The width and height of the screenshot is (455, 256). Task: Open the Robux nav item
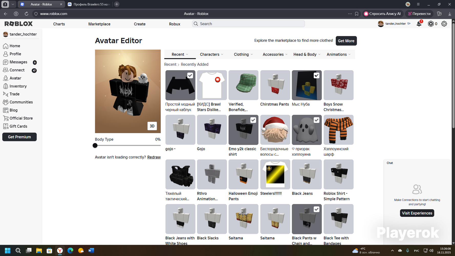coord(175,24)
